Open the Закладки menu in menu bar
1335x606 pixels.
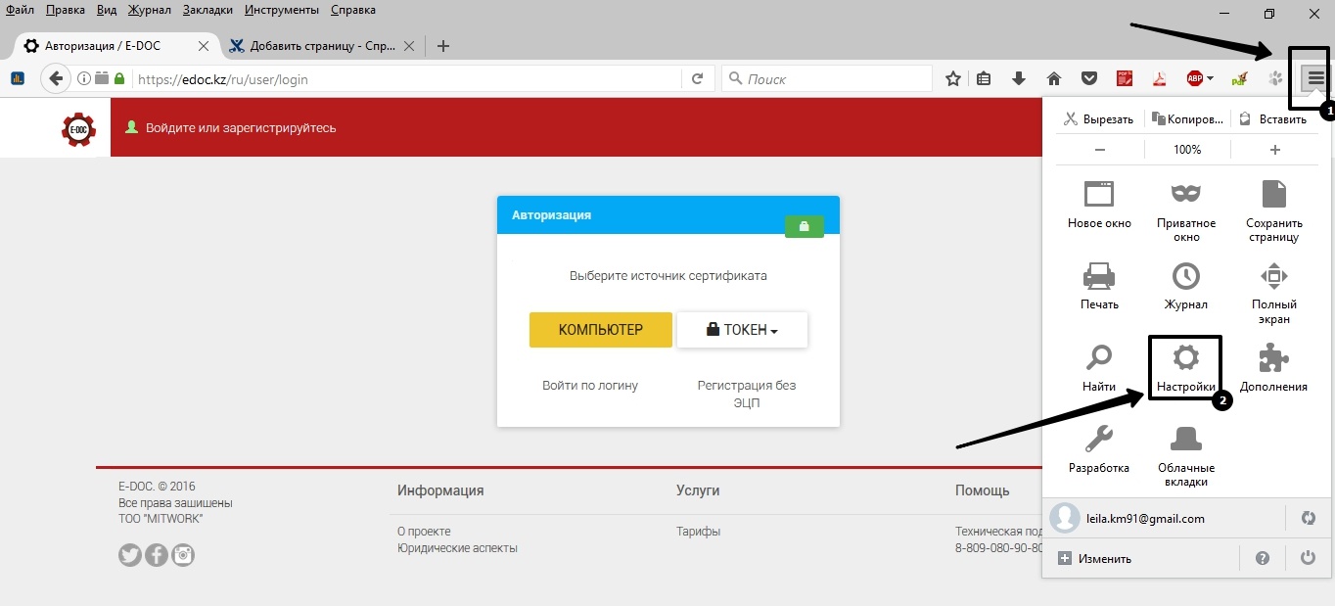click(x=207, y=10)
